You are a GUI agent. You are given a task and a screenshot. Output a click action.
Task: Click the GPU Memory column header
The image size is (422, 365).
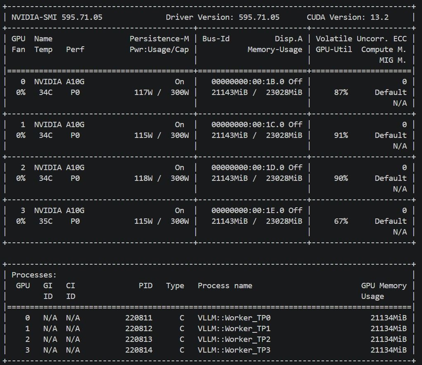tap(384, 286)
